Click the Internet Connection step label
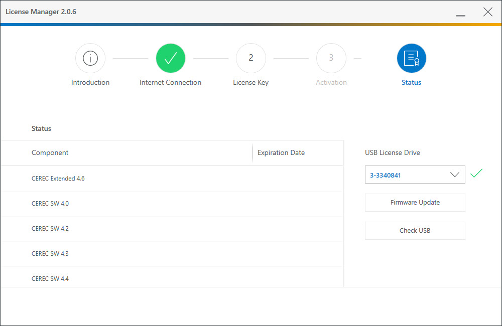 point(170,83)
